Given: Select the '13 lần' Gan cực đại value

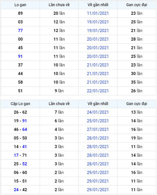Looking at the screenshot, I should point(137,112).
